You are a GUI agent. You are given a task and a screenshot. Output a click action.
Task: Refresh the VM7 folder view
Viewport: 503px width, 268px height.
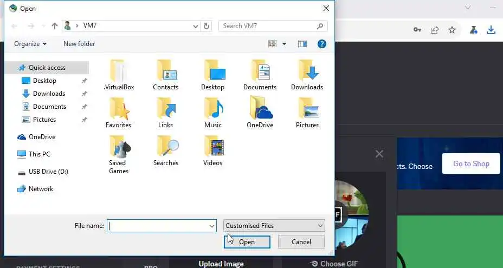pos(207,26)
